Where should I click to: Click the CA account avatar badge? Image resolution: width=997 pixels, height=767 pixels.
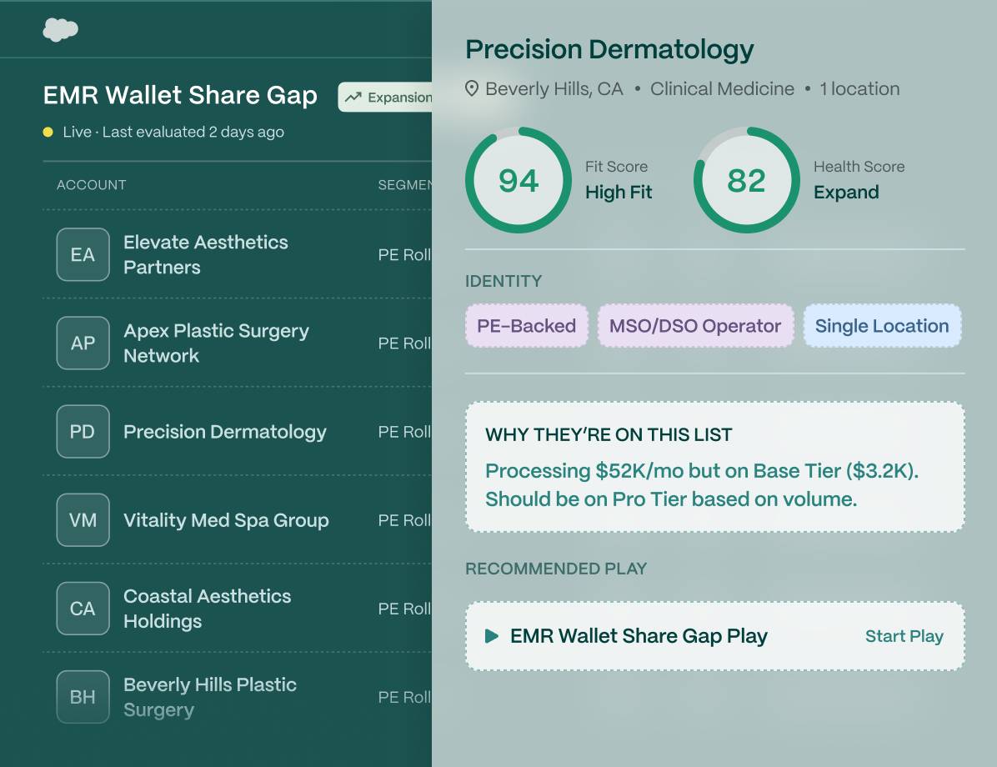83,608
